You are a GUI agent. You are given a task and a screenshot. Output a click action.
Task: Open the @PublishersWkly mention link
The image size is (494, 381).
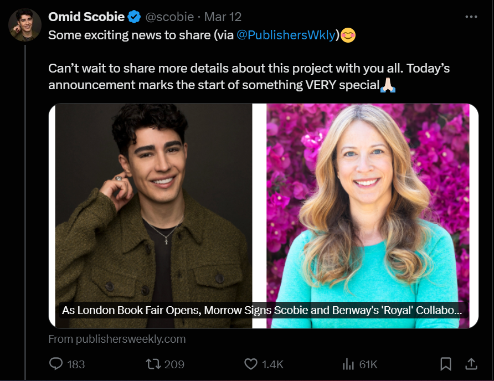(x=286, y=35)
